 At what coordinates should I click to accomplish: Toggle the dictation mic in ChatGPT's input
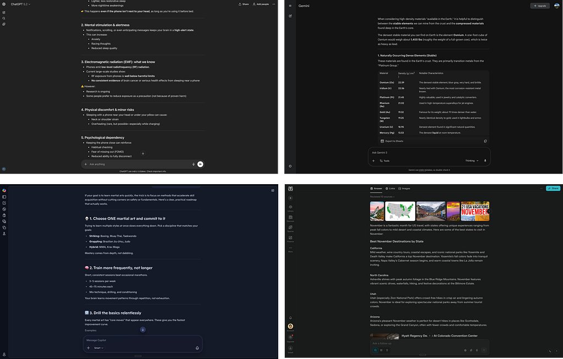click(x=194, y=164)
